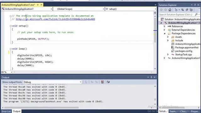Open the Pending Changes Filter icon
The image size is (201, 113).
(176, 10)
